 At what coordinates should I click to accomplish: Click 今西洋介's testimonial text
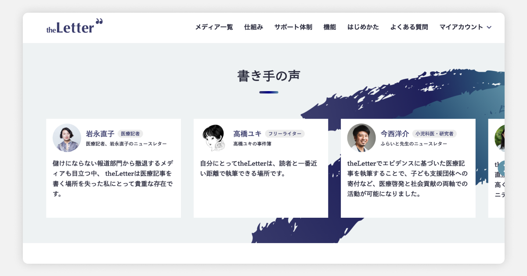click(x=408, y=178)
